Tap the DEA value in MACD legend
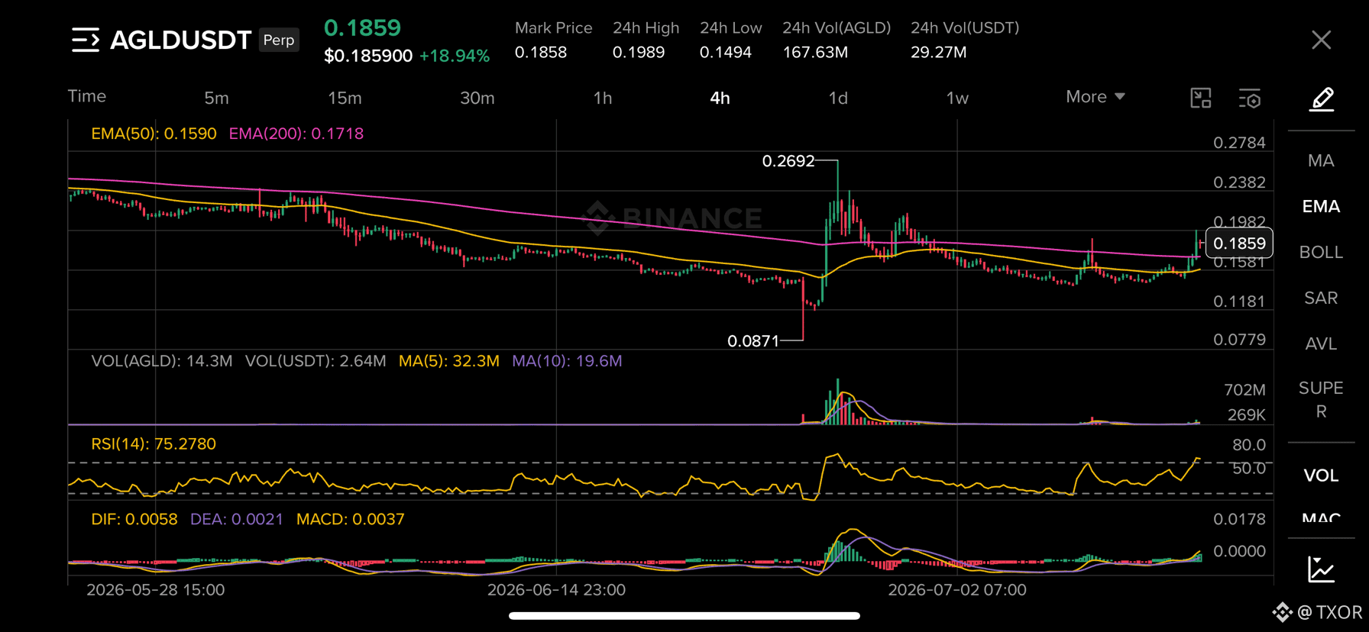This screenshot has width=1369, height=632. point(237,519)
